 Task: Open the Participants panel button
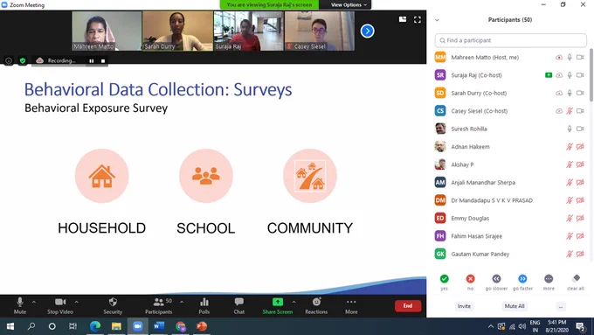pyautogui.click(x=159, y=306)
